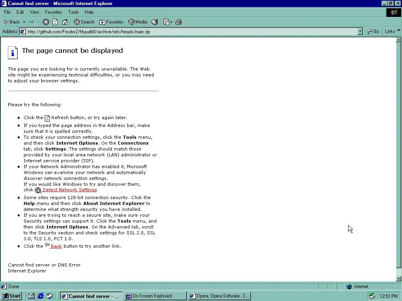Open the Back history dropdown arrow
The width and height of the screenshot is (402, 301).
[24, 22]
